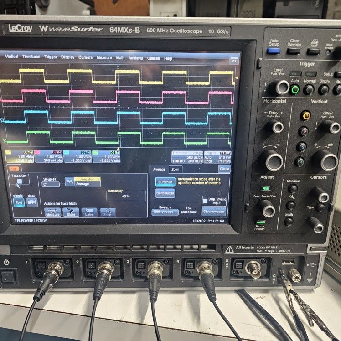The height and width of the screenshot is (341, 341).
Task: Open the Help menu
Action: click(x=168, y=58)
